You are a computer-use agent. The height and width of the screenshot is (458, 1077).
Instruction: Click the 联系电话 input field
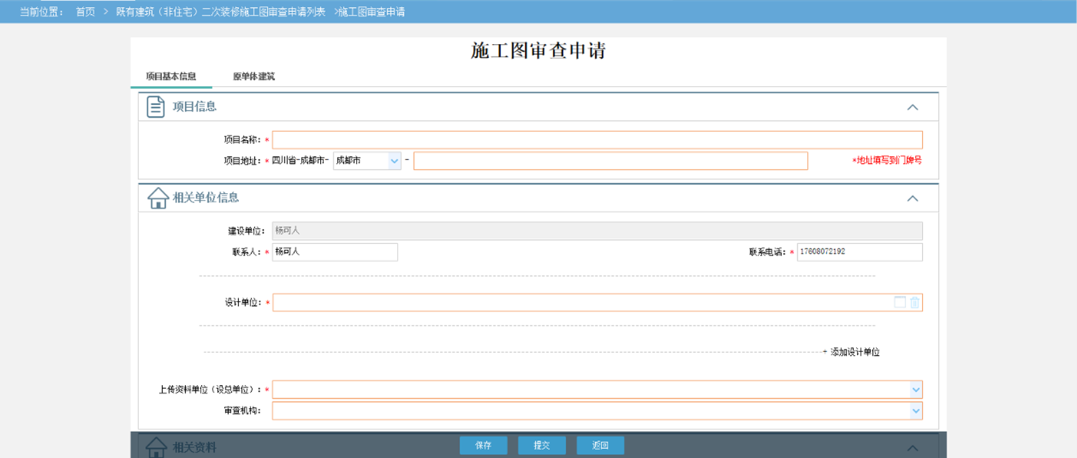[x=859, y=252]
